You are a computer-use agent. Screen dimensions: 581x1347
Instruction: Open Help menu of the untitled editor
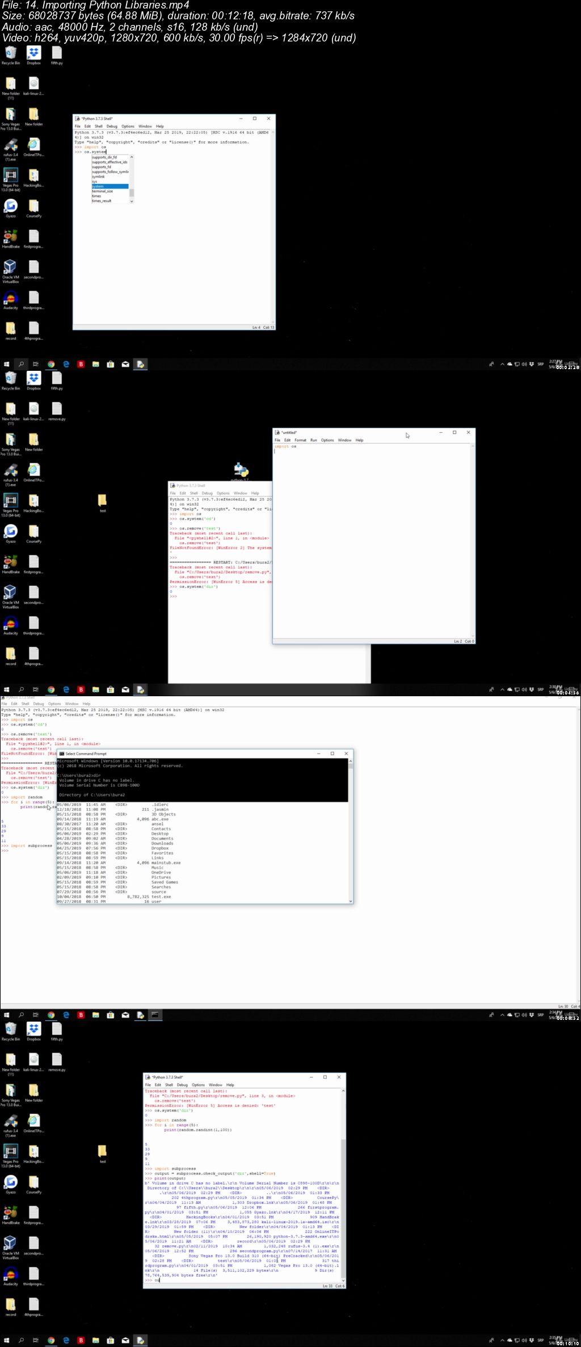(x=359, y=440)
